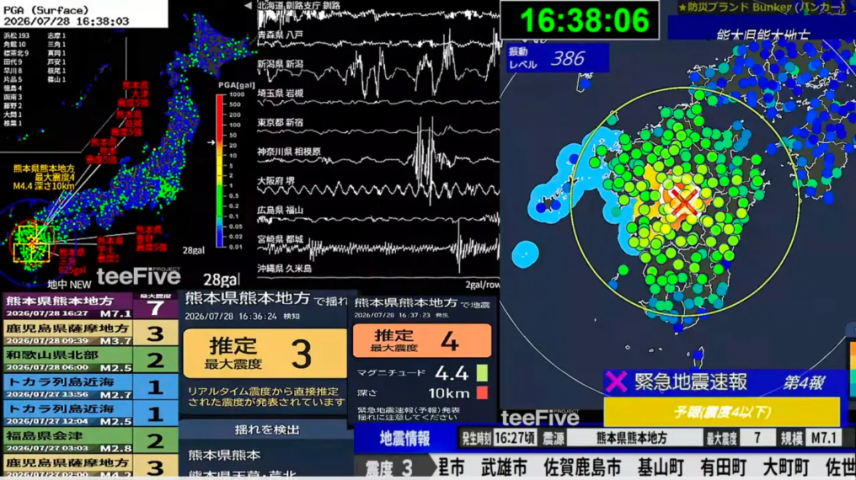Click the red X epicenter marker on the Kyushu map

click(x=683, y=202)
